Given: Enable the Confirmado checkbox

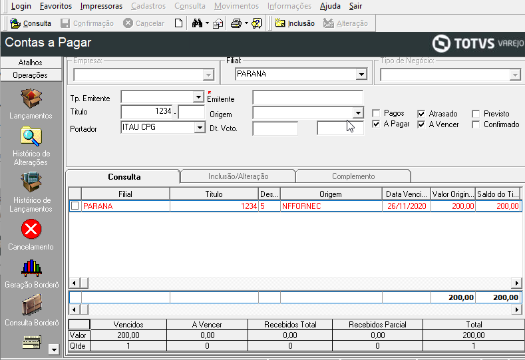Looking at the screenshot, I should (476, 124).
